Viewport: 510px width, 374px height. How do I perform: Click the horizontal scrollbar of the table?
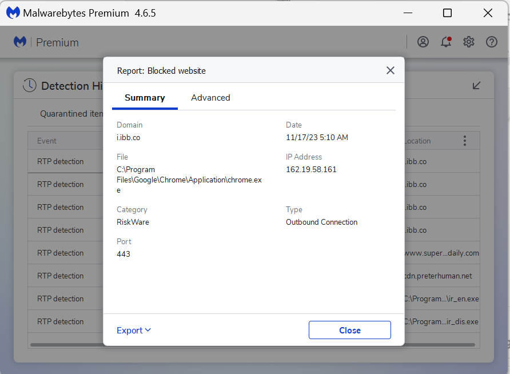252,345
